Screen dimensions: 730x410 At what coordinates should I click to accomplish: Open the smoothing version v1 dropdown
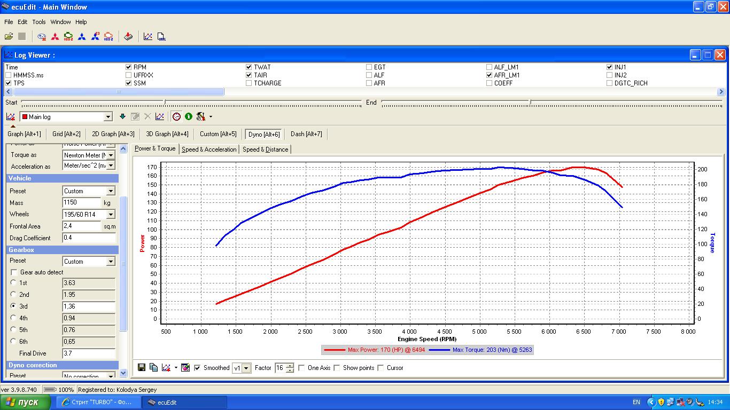pyautogui.click(x=246, y=368)
